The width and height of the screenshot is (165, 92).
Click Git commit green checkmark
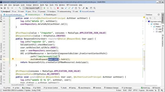tap(69, 8)
